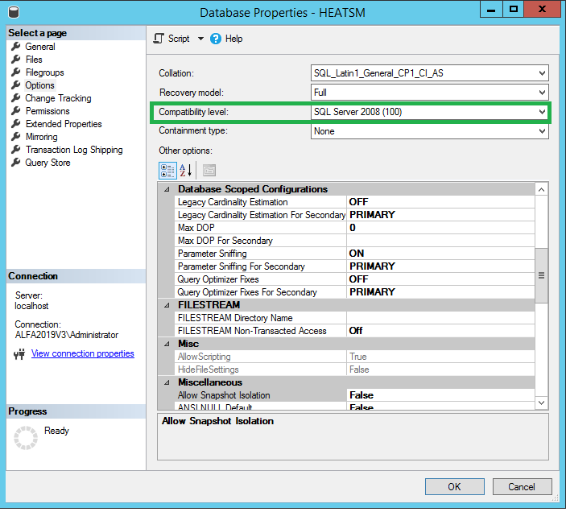Go to the Query Store page

coord(48,163)
